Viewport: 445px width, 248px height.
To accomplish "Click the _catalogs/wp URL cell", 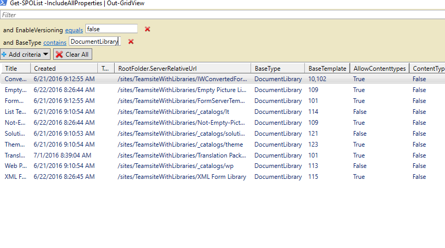I will click(x=176, y=166).
